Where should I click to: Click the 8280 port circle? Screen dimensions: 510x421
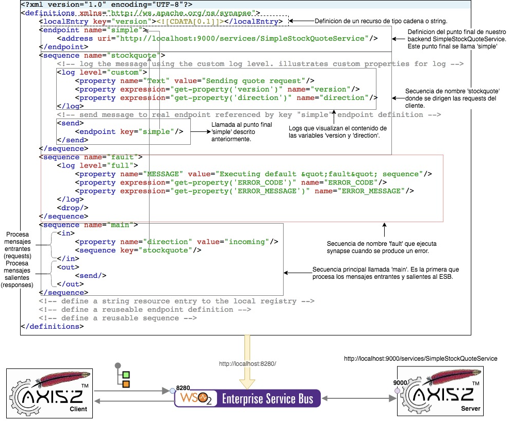[173, 391]
